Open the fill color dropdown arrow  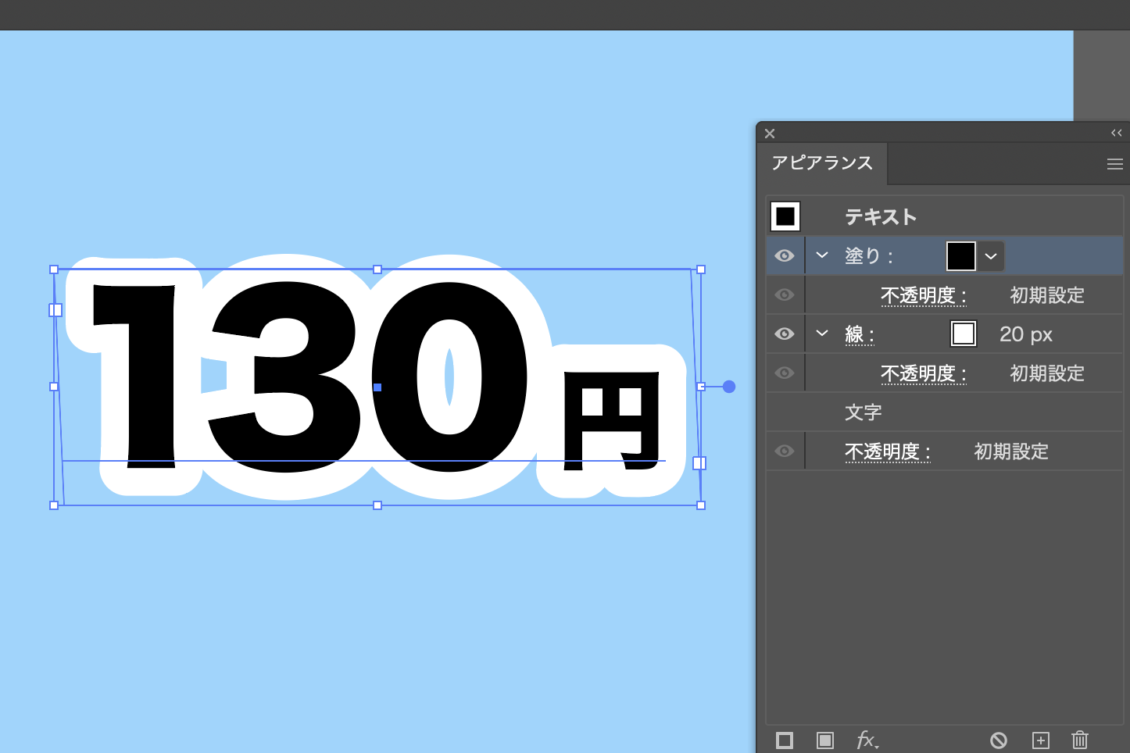(x=990, y=255)
